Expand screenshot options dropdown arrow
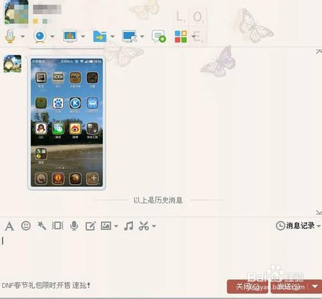The image size is (322, 299). point(154,226)
